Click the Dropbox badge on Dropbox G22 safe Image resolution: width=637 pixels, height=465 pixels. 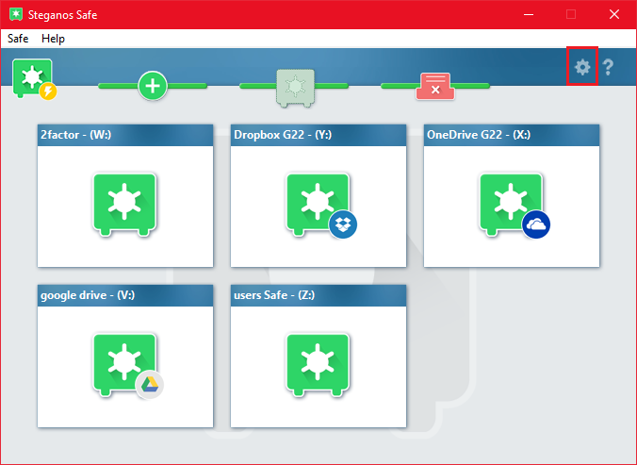(x=343, y=224)
